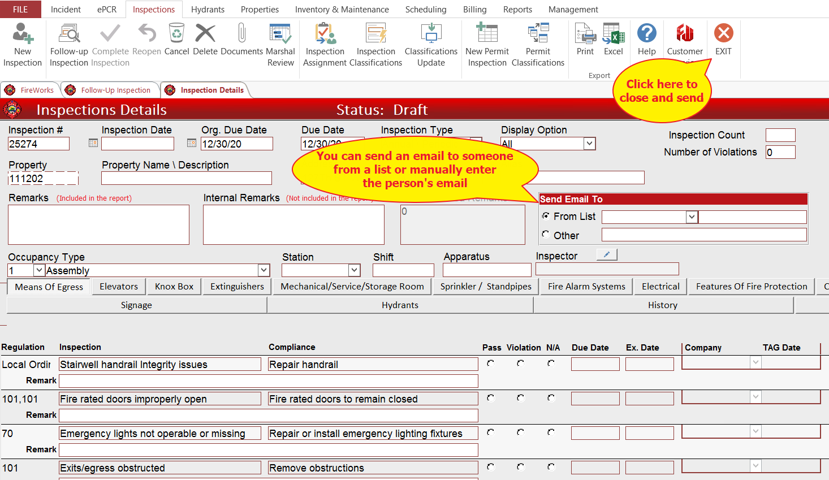Click the Remarks text box
Screen dimensions: 829x480
(98, 224)
